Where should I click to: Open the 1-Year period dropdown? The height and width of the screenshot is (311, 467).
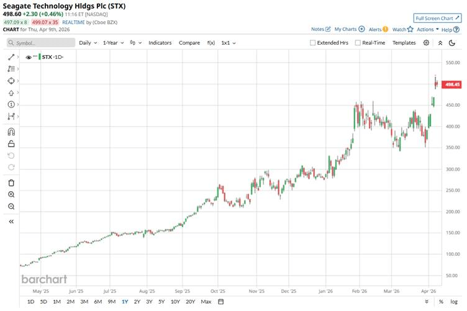[x=113, y=43]
